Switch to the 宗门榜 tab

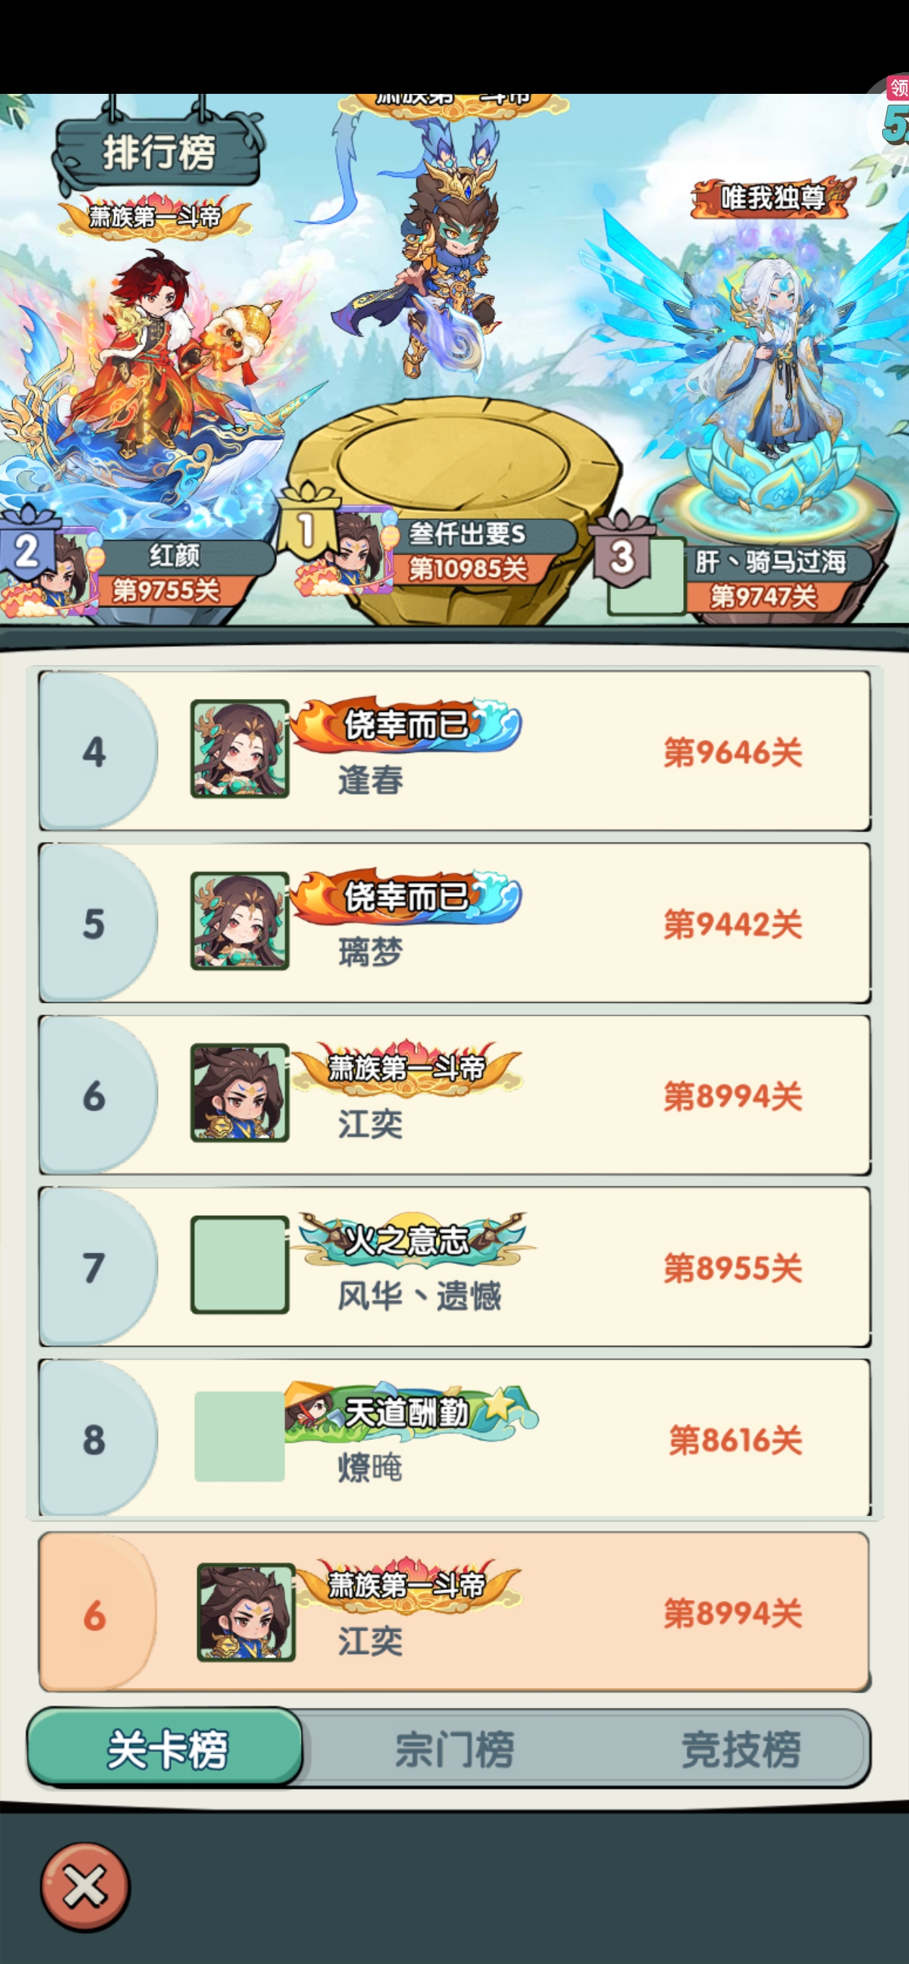[454, 1748]
